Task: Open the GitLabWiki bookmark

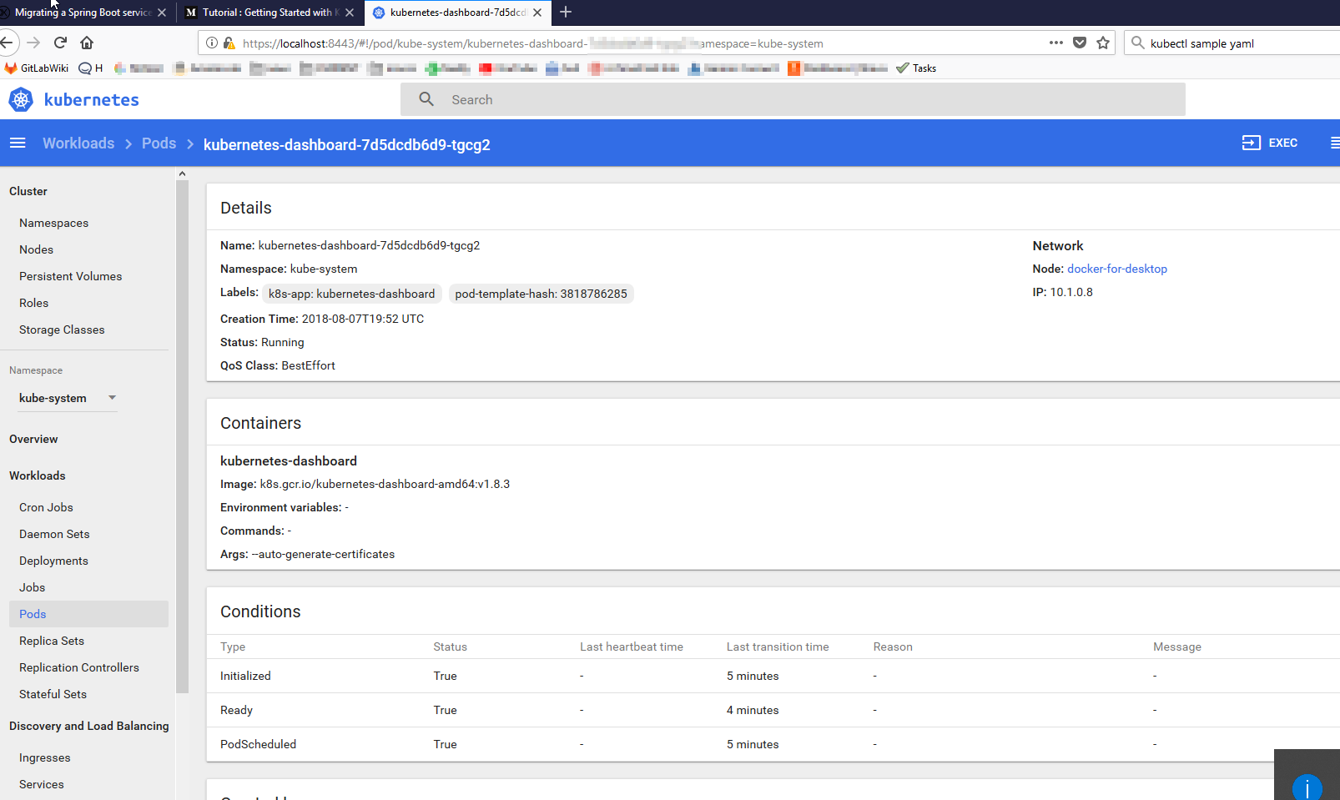Action: 37,68
